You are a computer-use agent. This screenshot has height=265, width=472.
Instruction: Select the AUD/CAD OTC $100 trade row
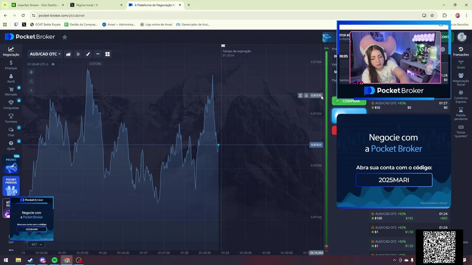[409, 216]
